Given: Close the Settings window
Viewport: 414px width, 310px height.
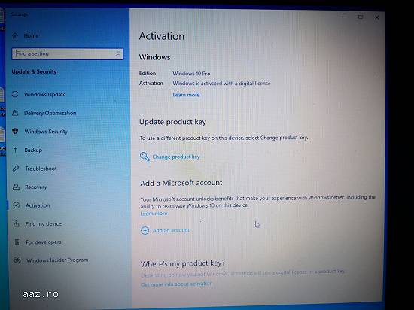Looking at the screenshot, I should 377,17.
